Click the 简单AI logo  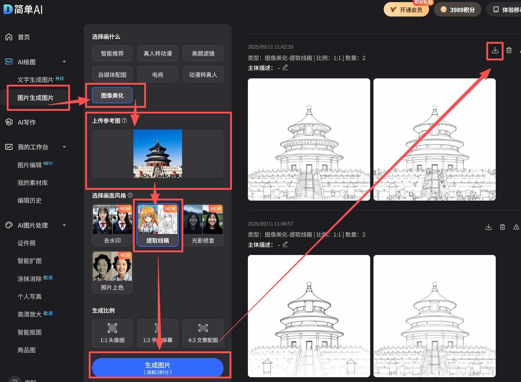[23, 9]
